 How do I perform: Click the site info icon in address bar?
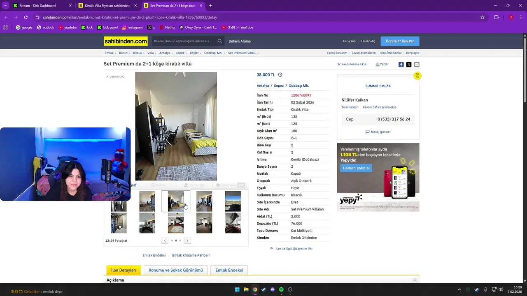point(37,17)
